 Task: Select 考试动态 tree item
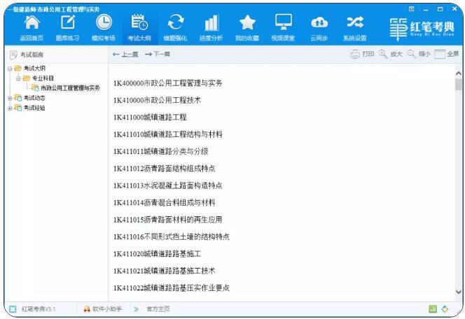tap(29, 98)
